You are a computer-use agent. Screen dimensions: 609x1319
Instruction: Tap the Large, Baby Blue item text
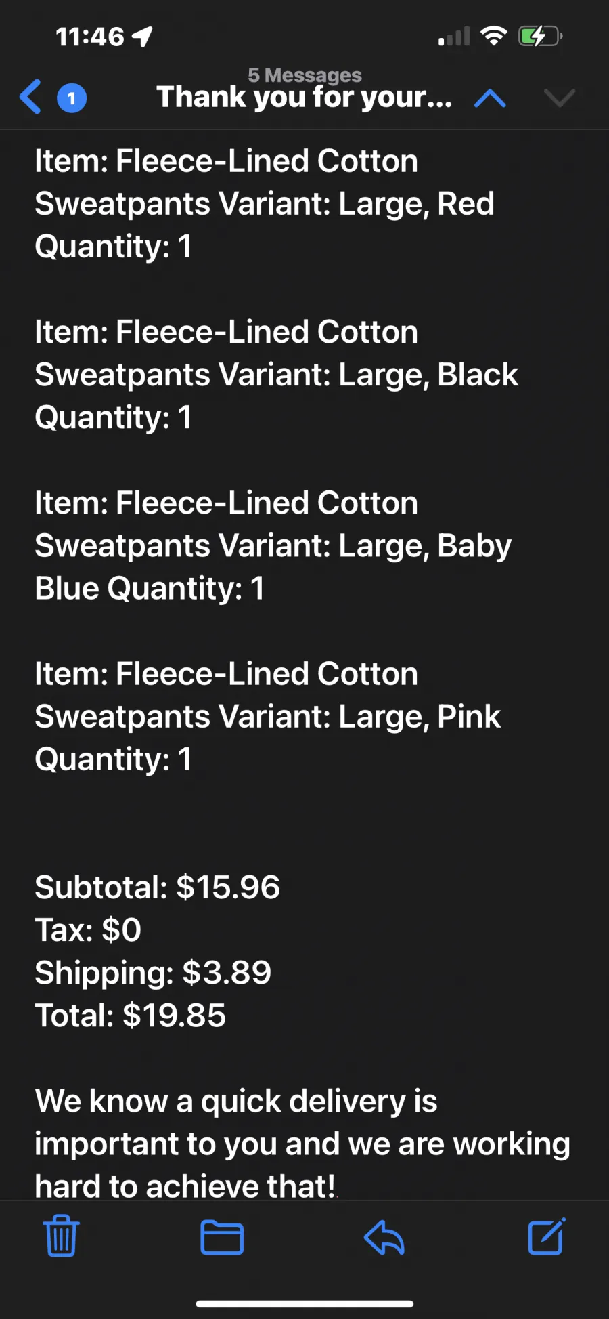(273, 545)
